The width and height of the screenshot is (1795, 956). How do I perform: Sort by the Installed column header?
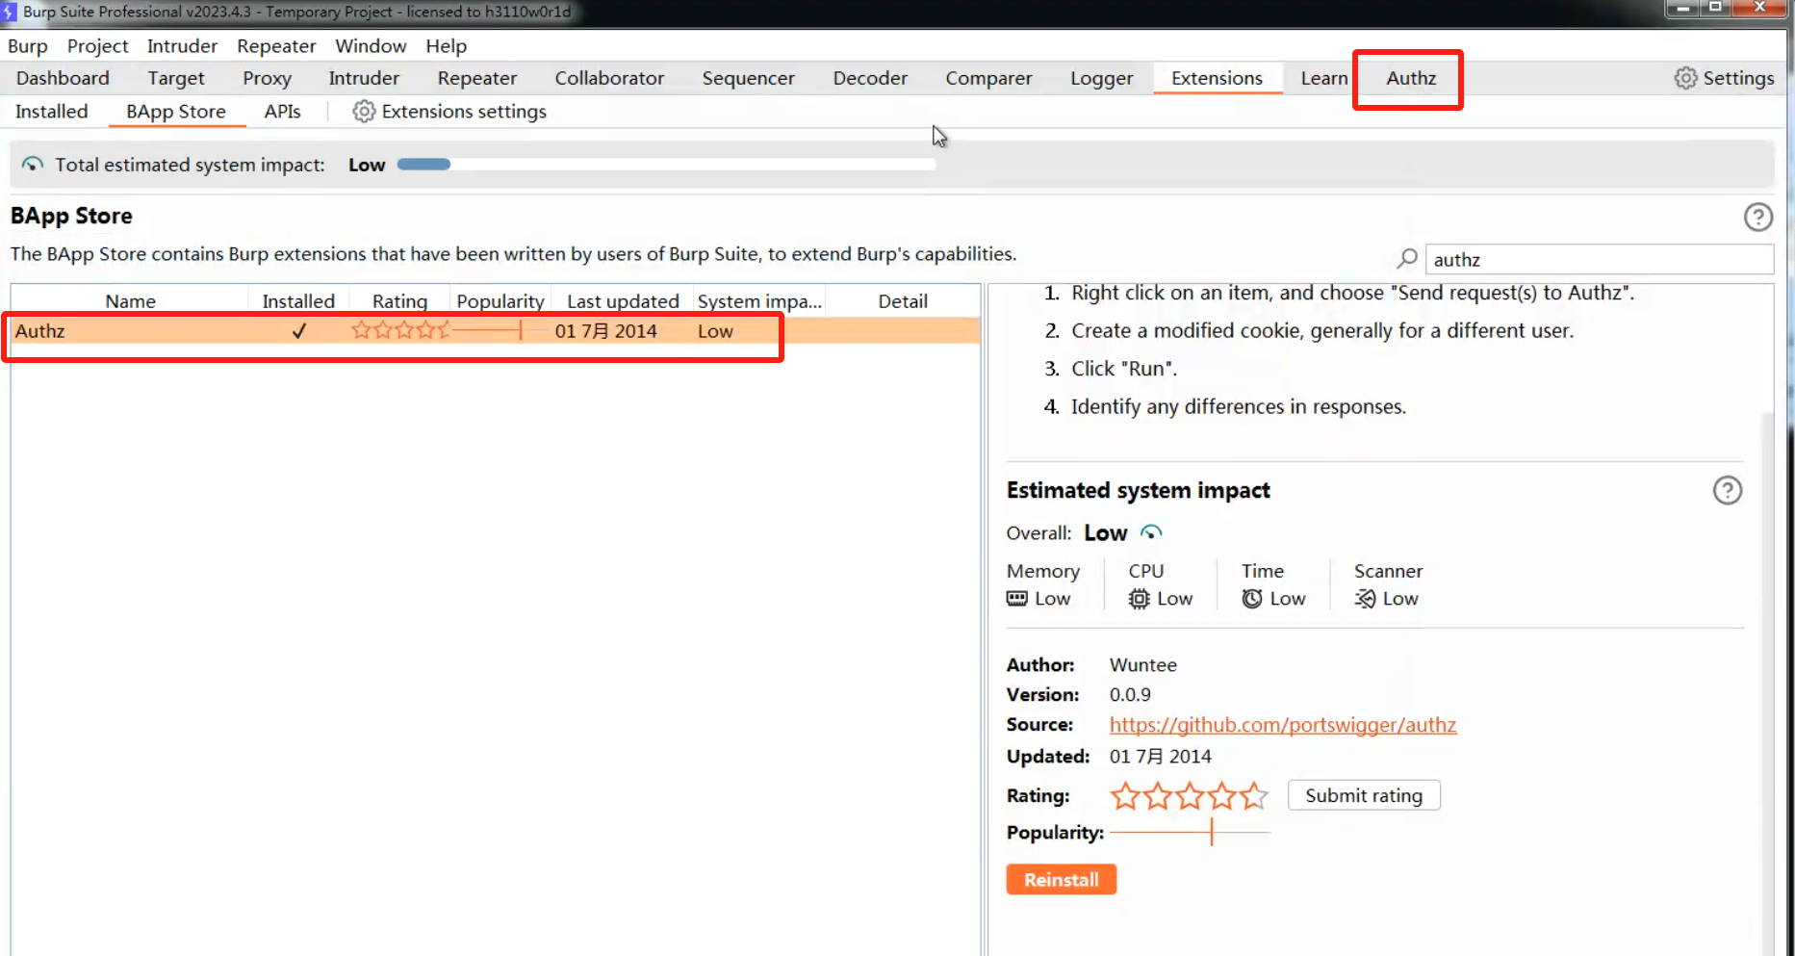[x=298, y=301]
